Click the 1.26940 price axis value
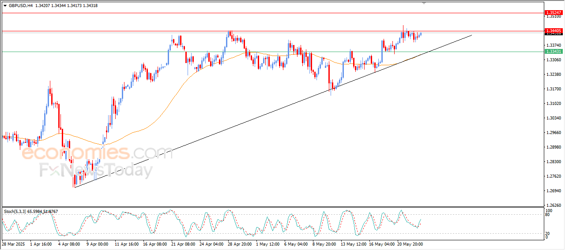The width and height of the screenshot is (565, 250). point(553,191)
